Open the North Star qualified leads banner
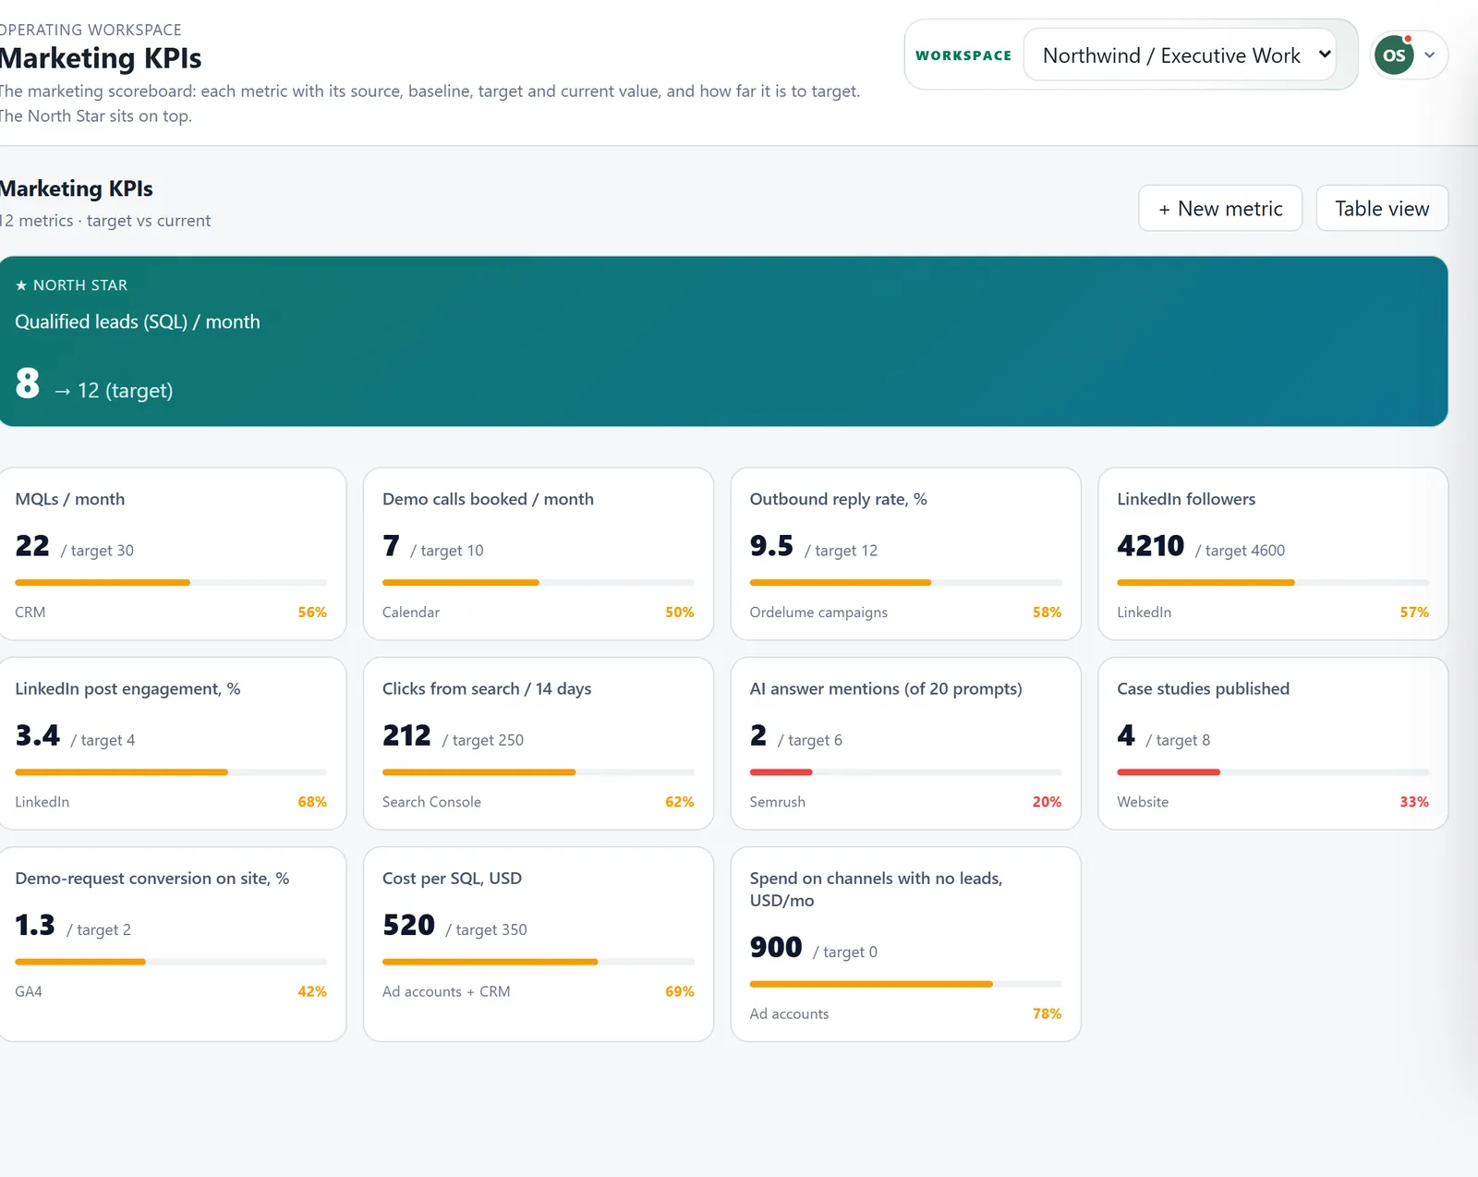Image resolution: width=1478 pixels, height=1177 pixels. 723,341
